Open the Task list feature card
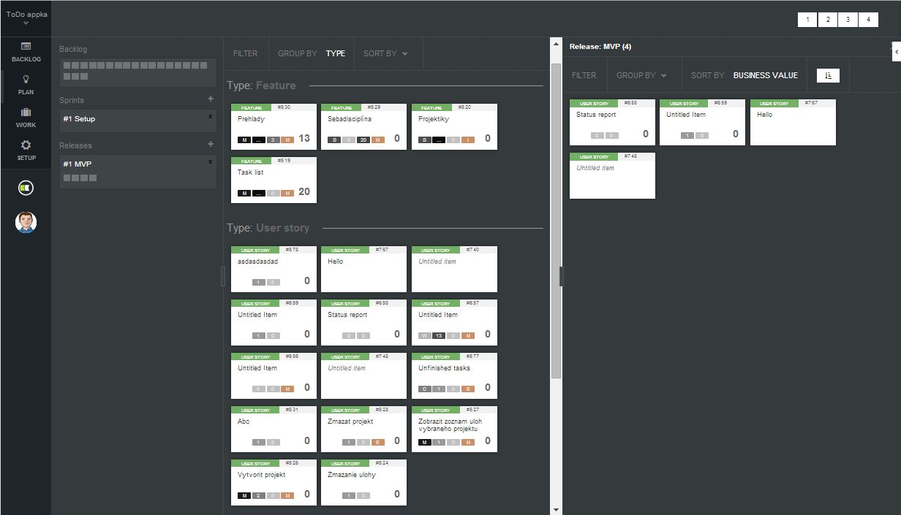 tap(274, 179)
